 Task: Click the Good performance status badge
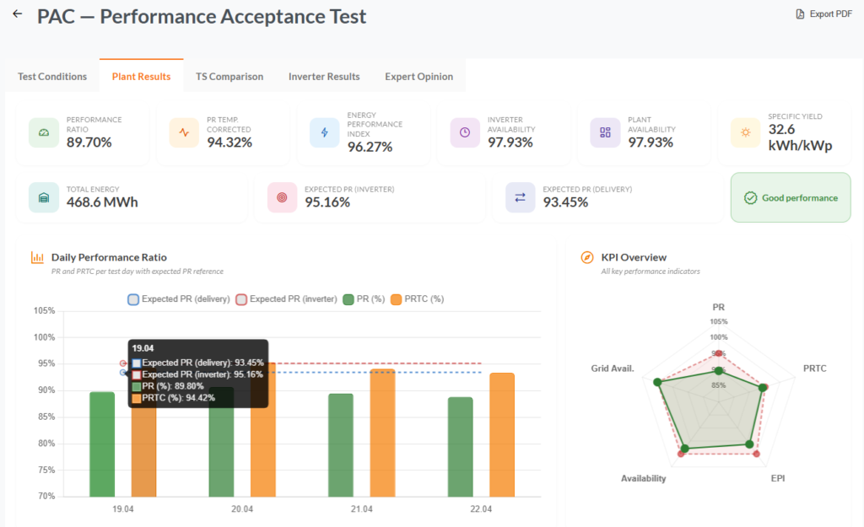pos(791,197)
